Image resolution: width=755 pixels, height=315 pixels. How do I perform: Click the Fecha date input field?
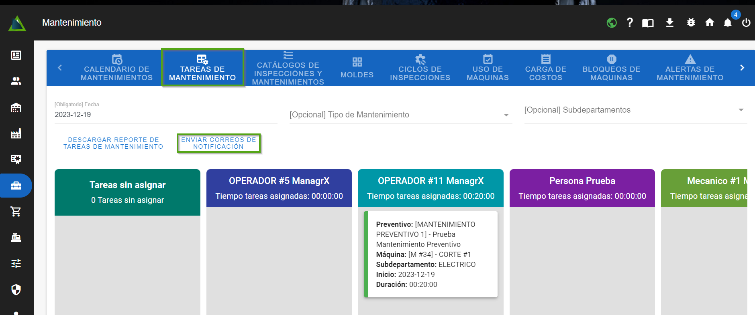tap(165, 115)
